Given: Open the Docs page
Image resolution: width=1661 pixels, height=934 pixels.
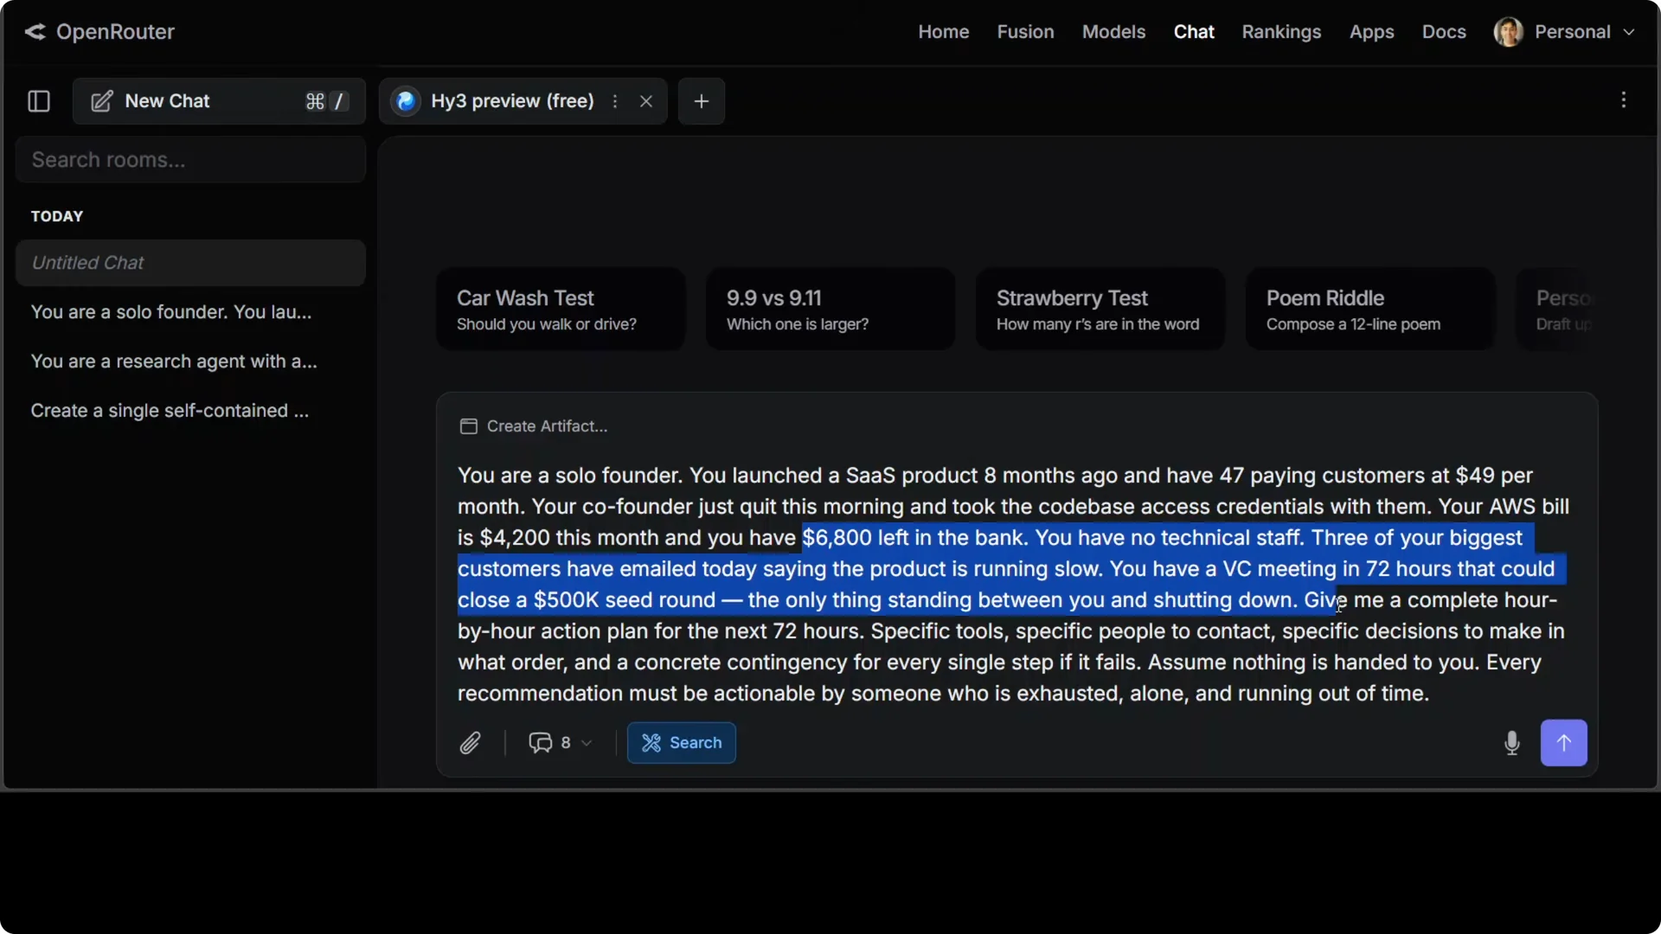Looking at the screenshot, I should [x=1444, y=32].
